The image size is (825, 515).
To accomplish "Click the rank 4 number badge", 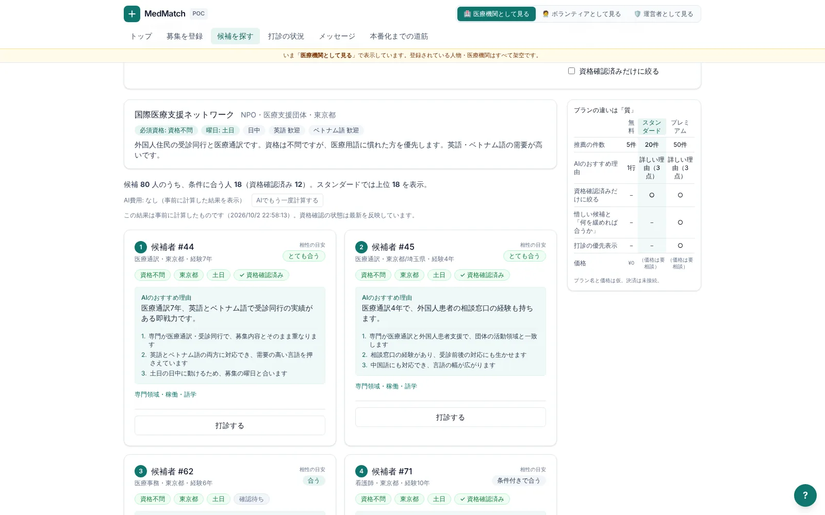I will click(x=361, y=471).
